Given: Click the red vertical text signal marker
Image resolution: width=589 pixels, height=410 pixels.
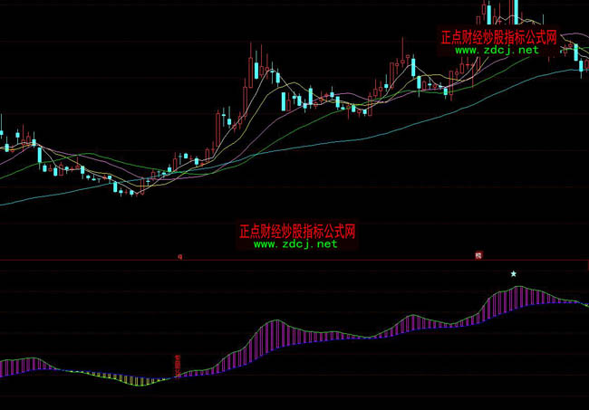Looking at the screenshot, I should [177, 362].
